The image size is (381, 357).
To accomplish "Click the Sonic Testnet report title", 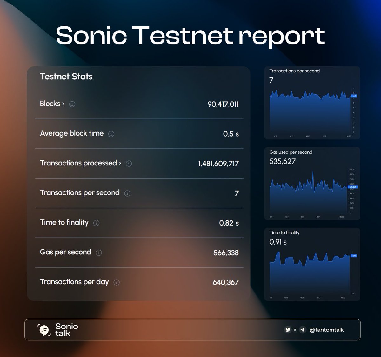I will [190, 36].
